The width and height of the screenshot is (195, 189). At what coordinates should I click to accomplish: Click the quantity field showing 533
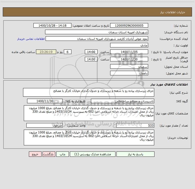135,125
